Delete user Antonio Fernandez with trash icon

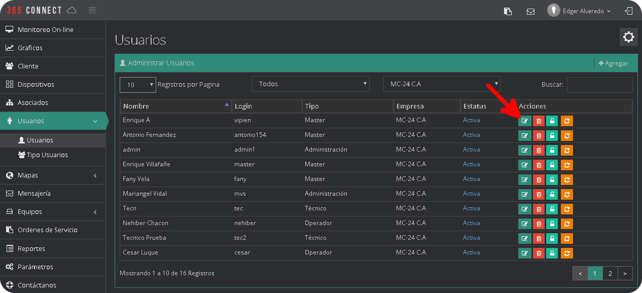539,135
